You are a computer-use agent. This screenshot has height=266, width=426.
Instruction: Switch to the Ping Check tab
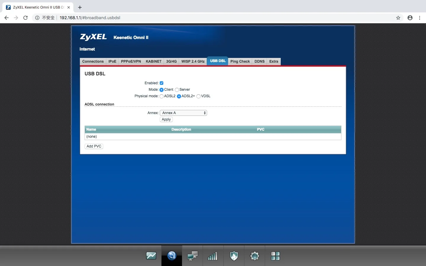pos(240,61)
